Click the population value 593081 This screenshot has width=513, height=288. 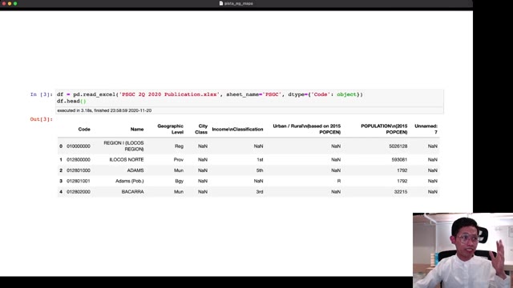(399, 160)
